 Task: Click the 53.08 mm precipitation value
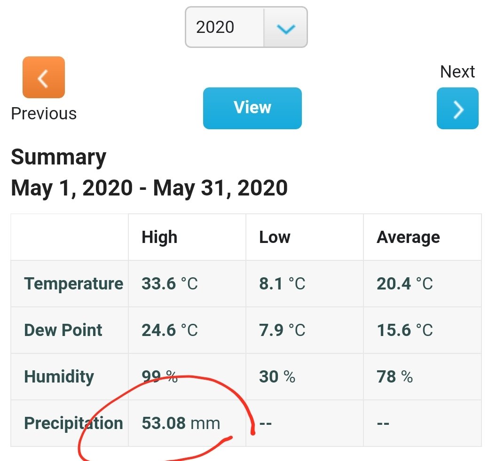coord(181,423)
